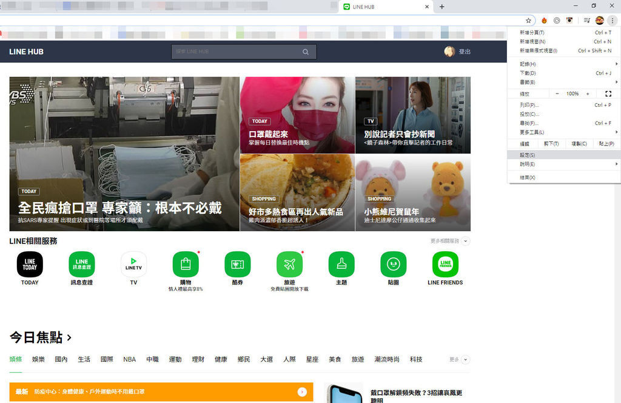
Task: Click the search magnifier icon in LINE HUB
Action: [x=306, y=52]
